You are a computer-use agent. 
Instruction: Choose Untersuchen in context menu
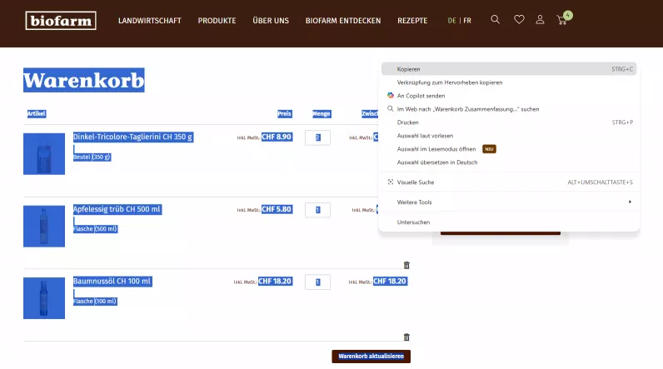[x=509, y=222]
